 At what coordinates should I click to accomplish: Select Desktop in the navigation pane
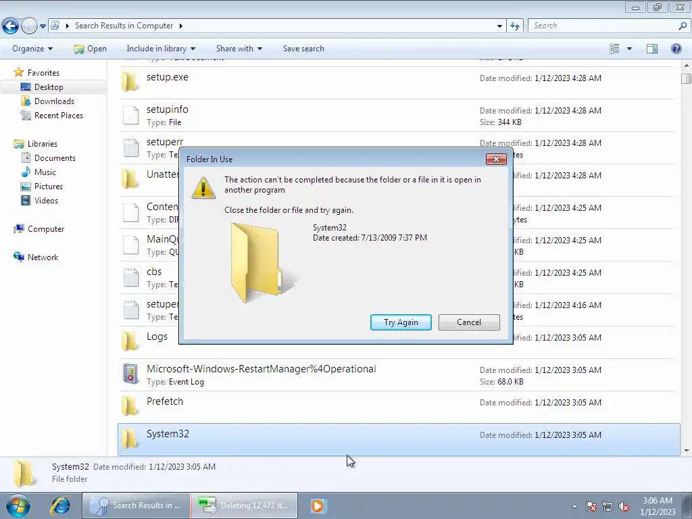49,87
